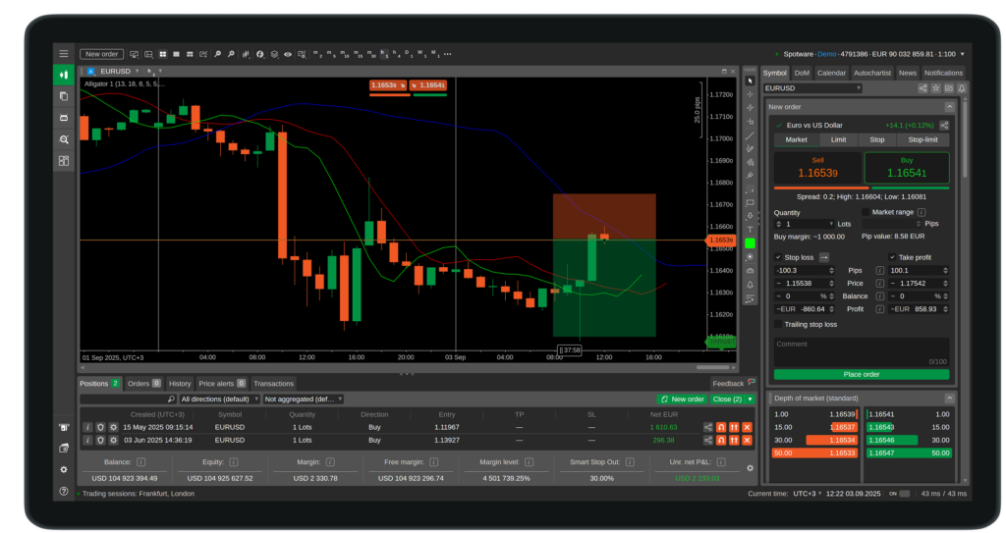Screen dimensions: 1006x533
Task: Click the Sell 1.16539 price button
Action: pyautogui.click(x=817, y=167)
